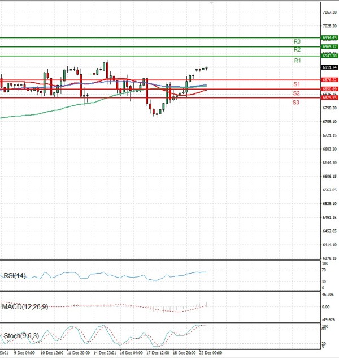Click the S2 support level label
This screenshot has height=358, width=339.
click(296, 93)
